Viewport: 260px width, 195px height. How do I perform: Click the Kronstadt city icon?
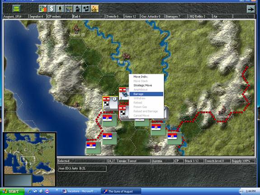click(x=222, y=110)
